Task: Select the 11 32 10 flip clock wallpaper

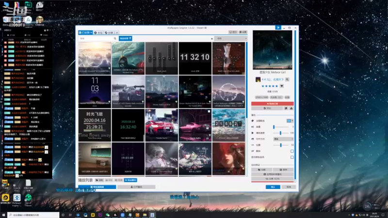Action: pyautogui.click(x=195, y=58)
